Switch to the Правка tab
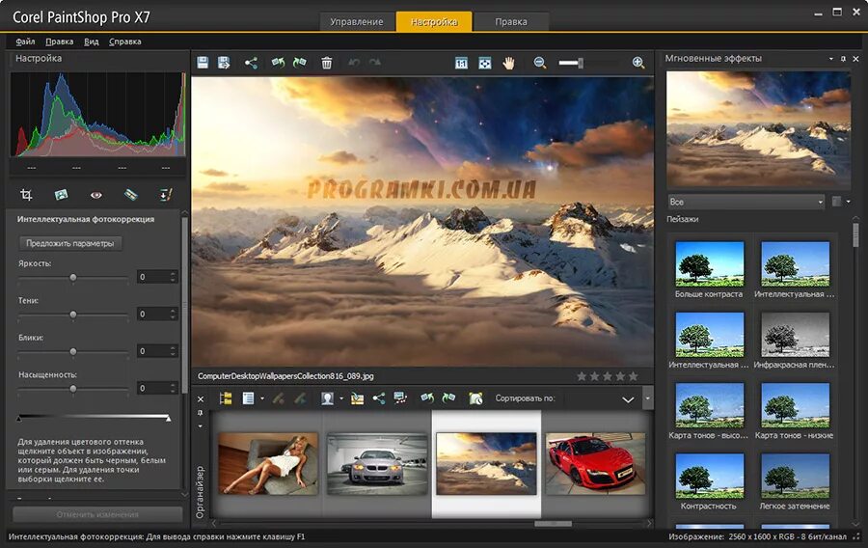Image resolution: width=868 pixels, height=548 pixels. click(511, 21)
